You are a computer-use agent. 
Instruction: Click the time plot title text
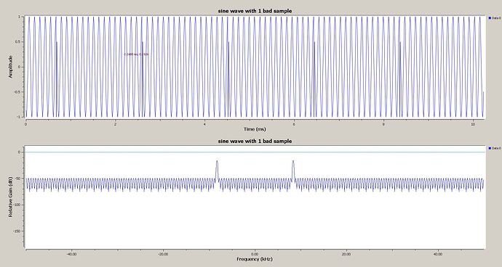[255, 11]
